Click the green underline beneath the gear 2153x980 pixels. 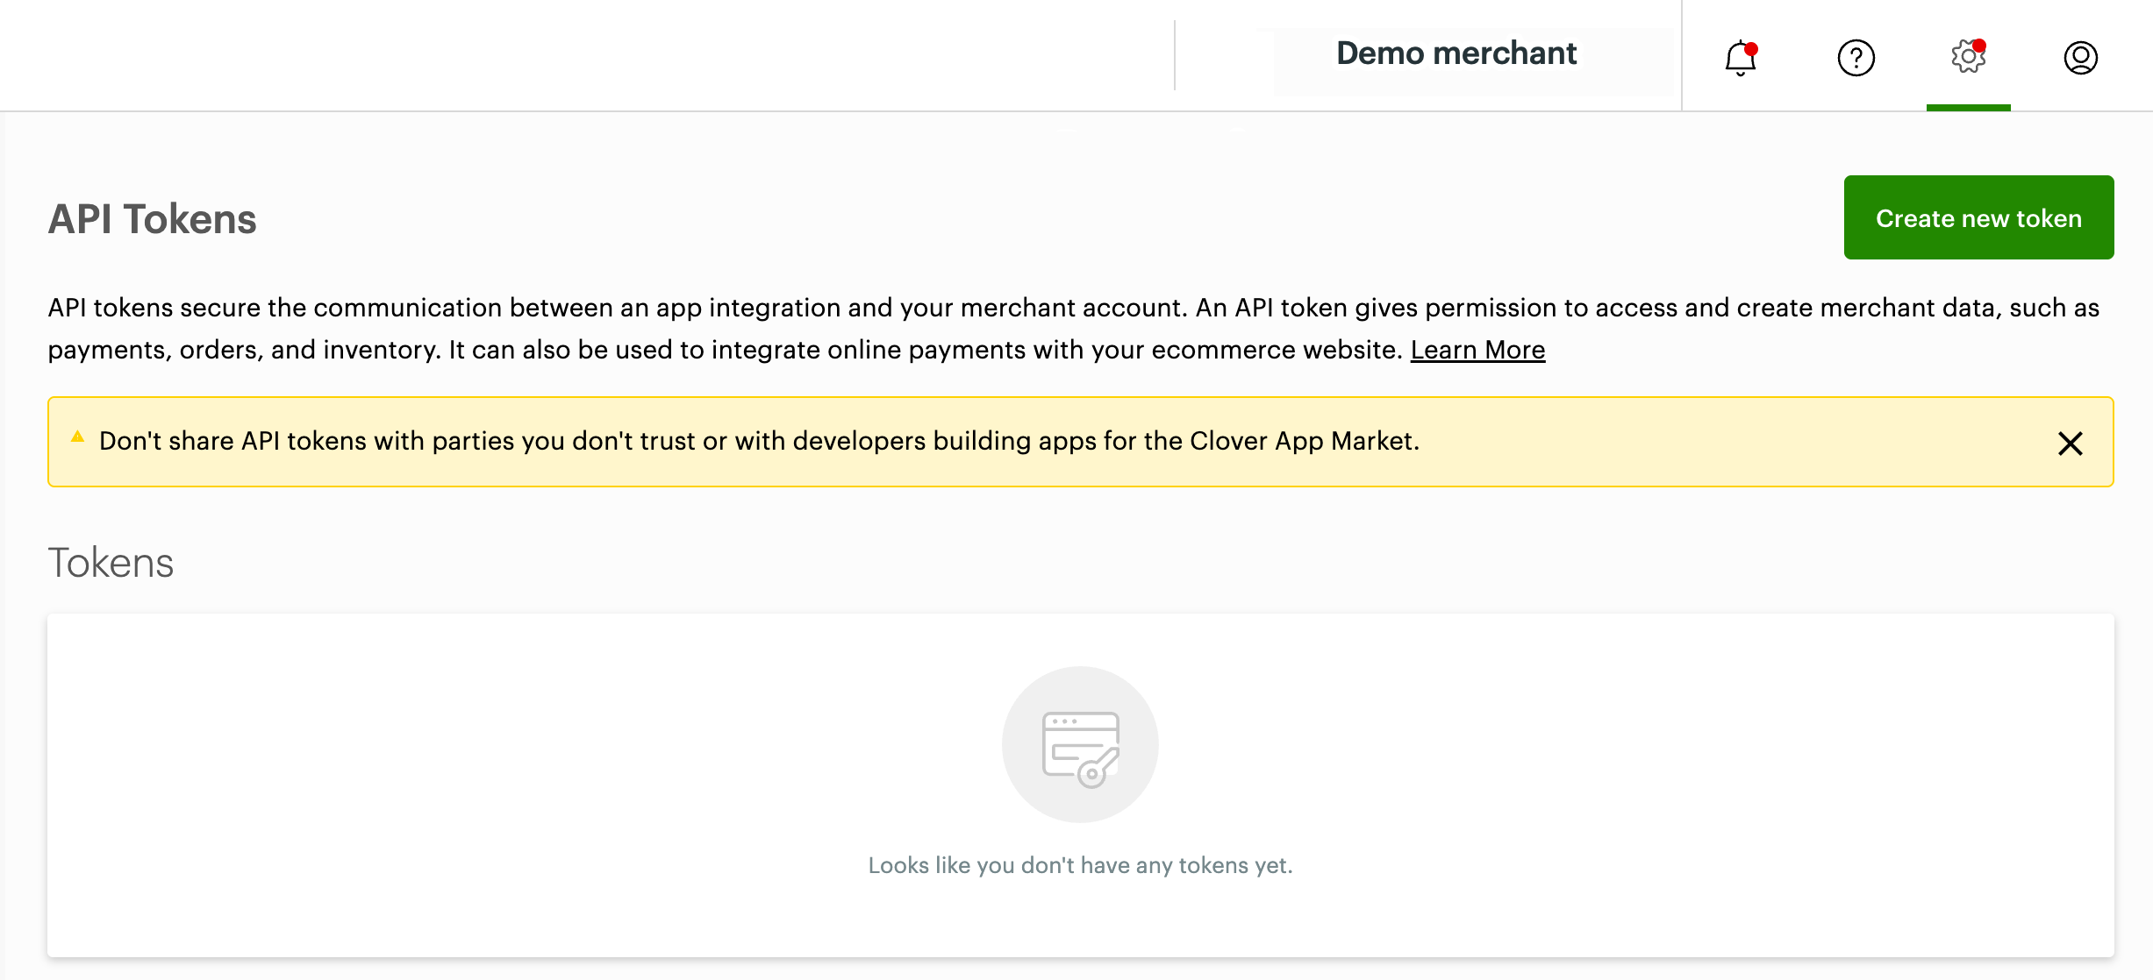tap(1968, 108)
